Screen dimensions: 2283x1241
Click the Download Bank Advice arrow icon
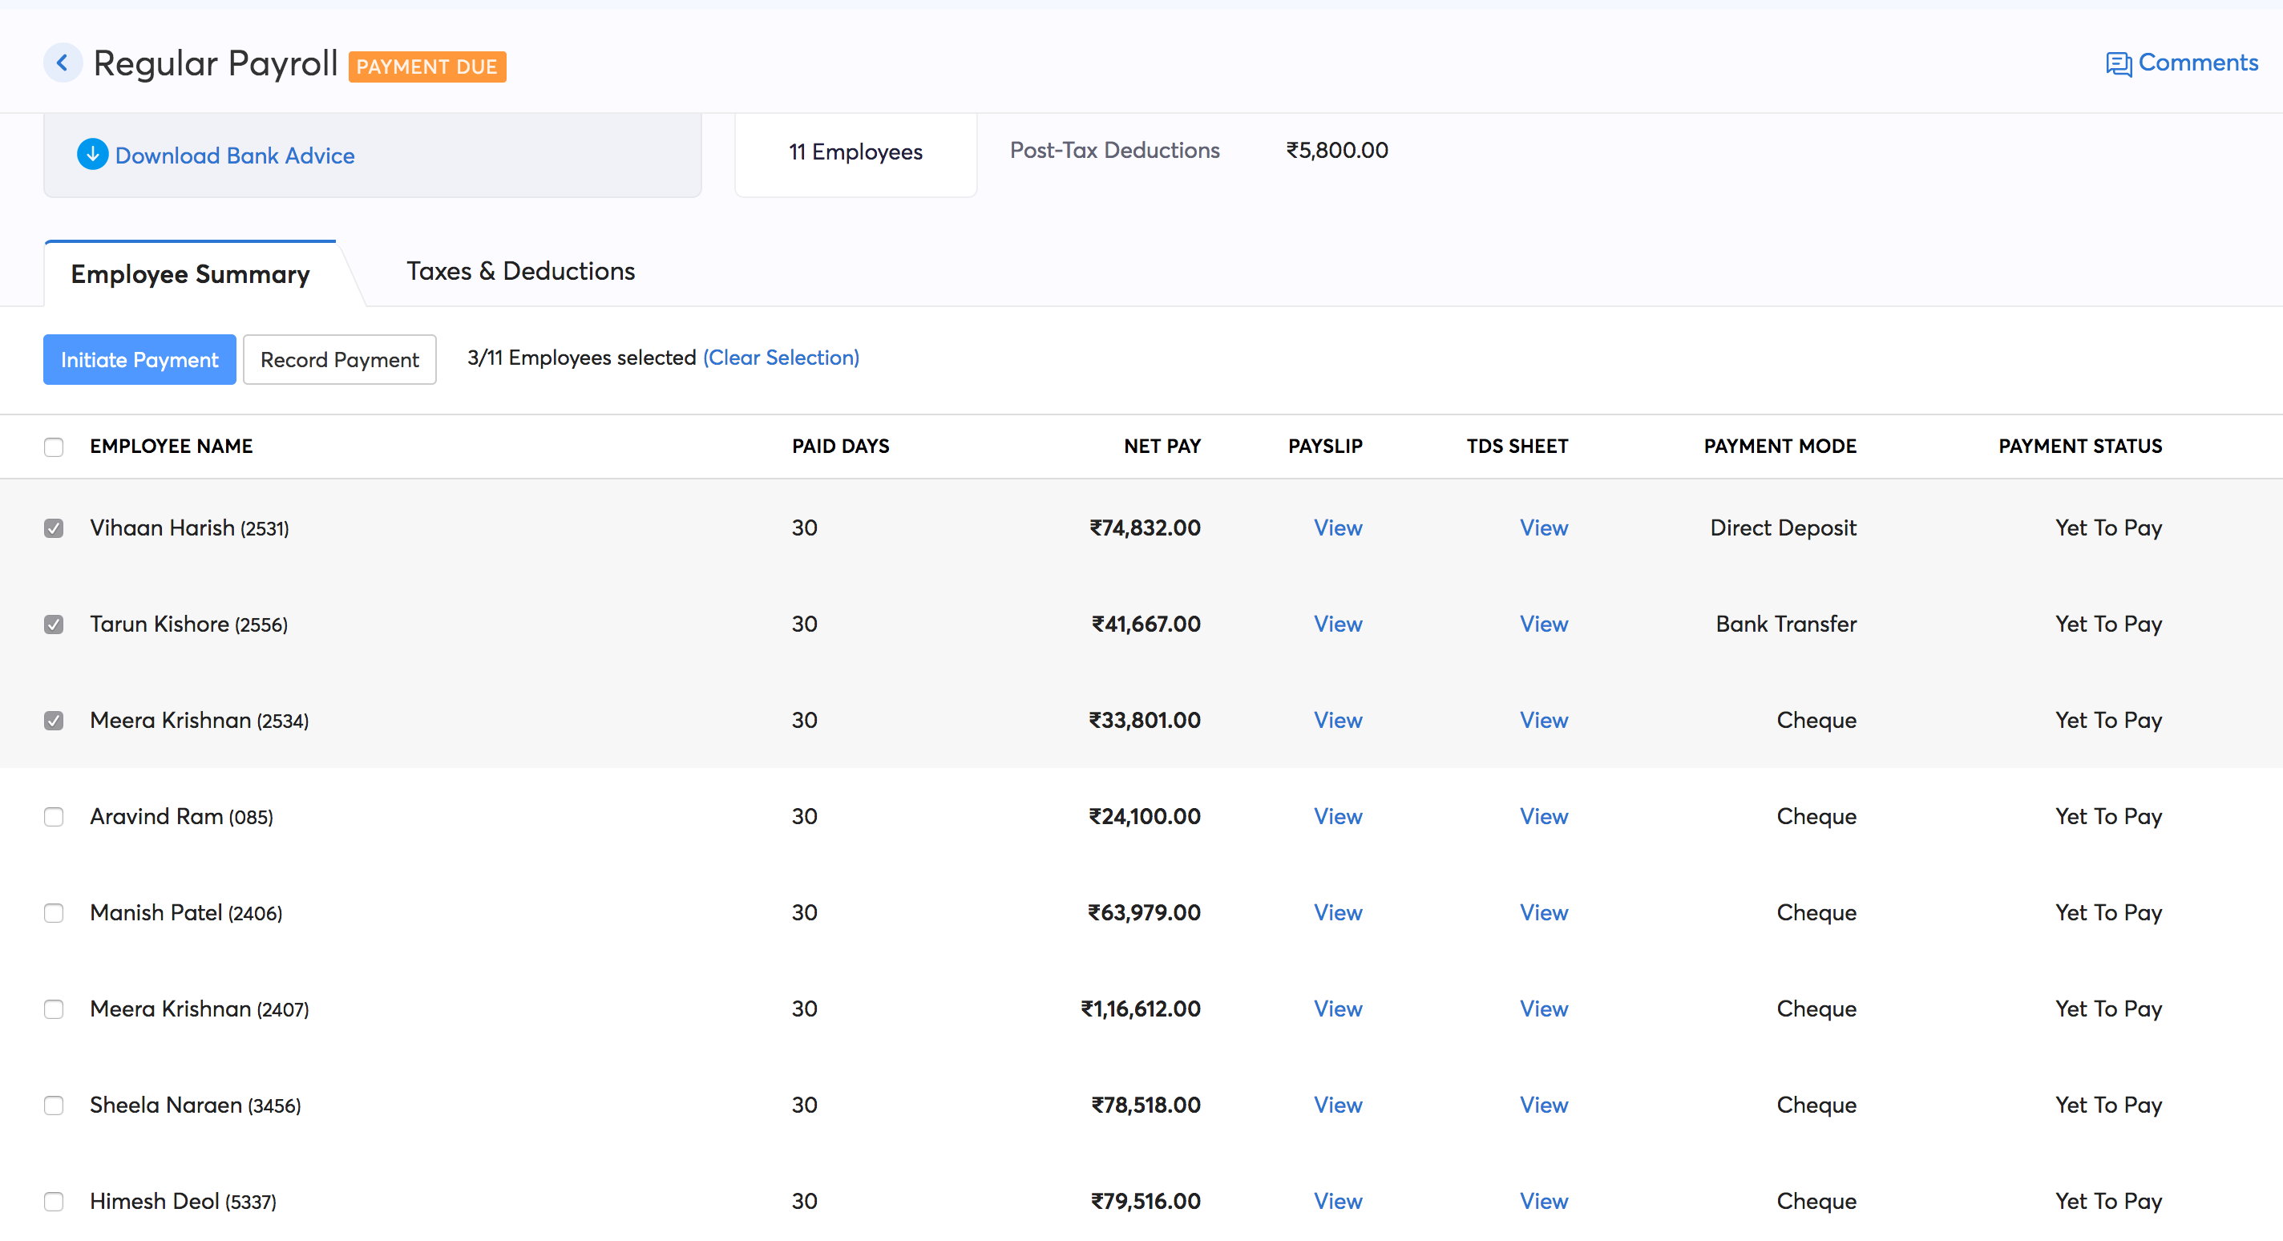click(x=92, y=154)
